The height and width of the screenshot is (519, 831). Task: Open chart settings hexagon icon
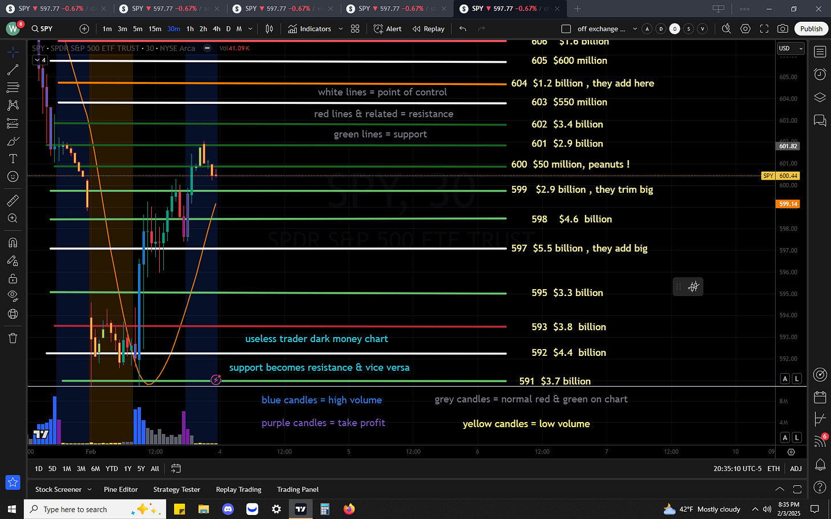click(745, 29)
